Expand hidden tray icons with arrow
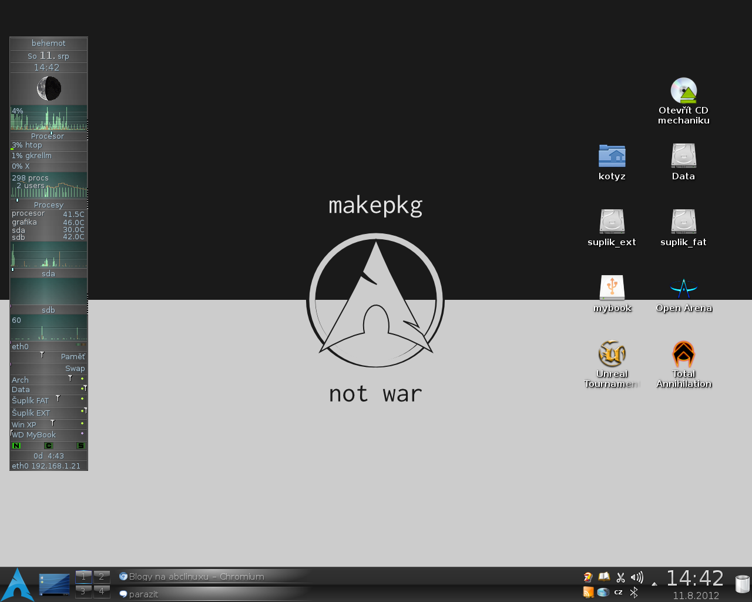Image resolution: width=752 pixels, height=602 pixels. (x=654, y=584)
